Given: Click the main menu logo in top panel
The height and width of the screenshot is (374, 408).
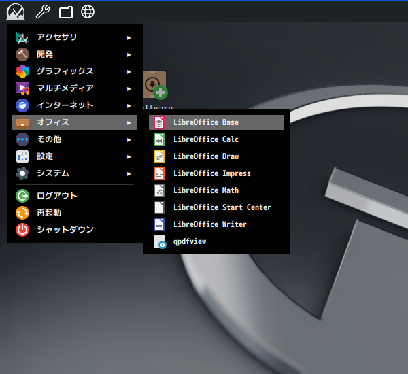Looking at the screenshot, I should [x=16, y=12].
